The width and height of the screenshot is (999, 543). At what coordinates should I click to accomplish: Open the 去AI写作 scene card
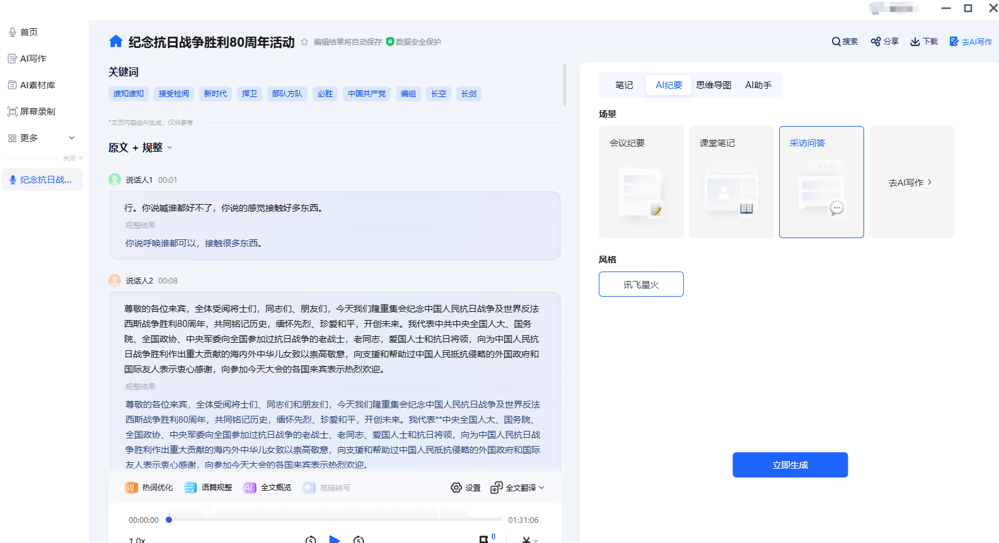point(911,182)
